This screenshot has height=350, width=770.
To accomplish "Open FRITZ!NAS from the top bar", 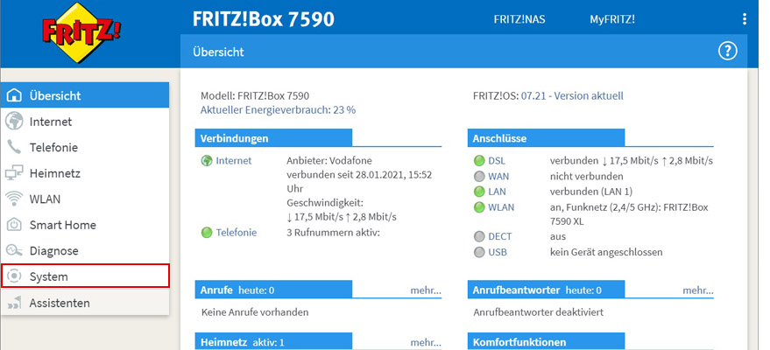I will 519,18.
